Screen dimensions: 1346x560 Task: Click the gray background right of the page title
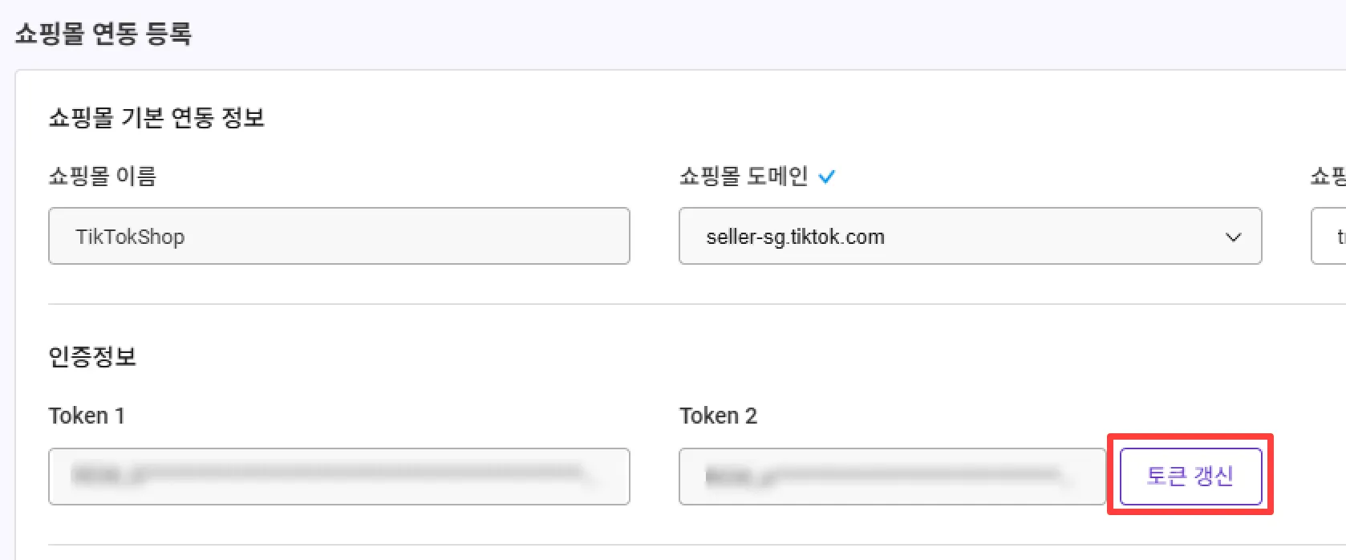click(722, 34)
